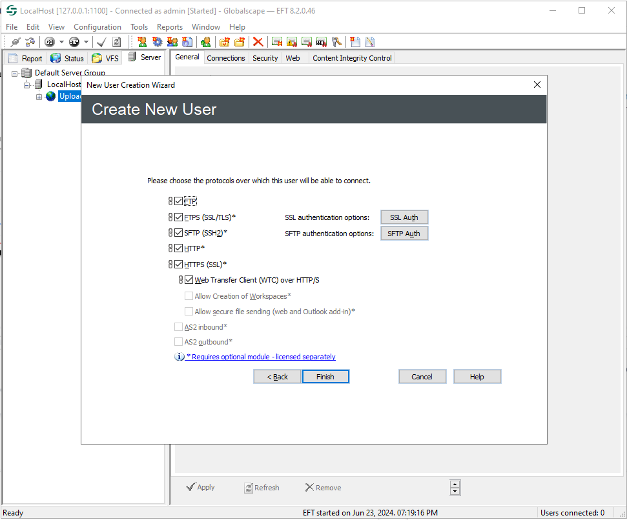Click the 'Ready' status bar text
The image size is (627, 520).
click(x=13, y=513)
